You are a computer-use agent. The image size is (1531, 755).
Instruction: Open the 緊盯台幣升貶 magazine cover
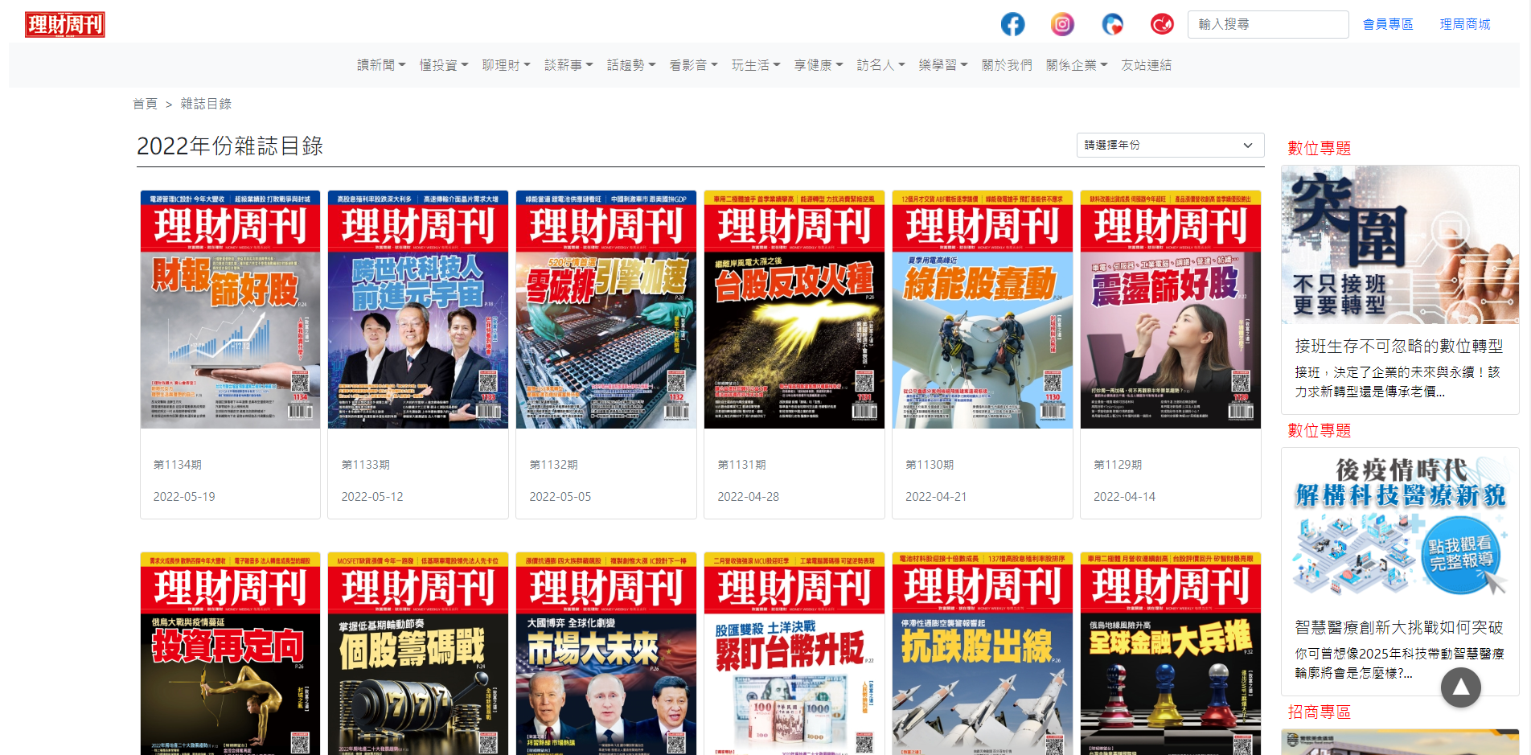794,654
